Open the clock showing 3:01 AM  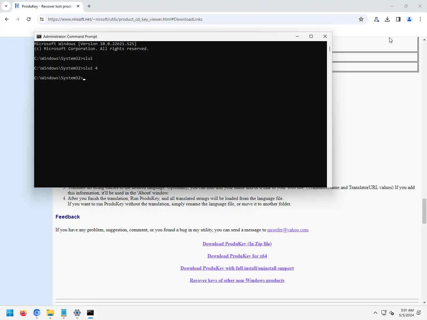[x=406, y=313]
